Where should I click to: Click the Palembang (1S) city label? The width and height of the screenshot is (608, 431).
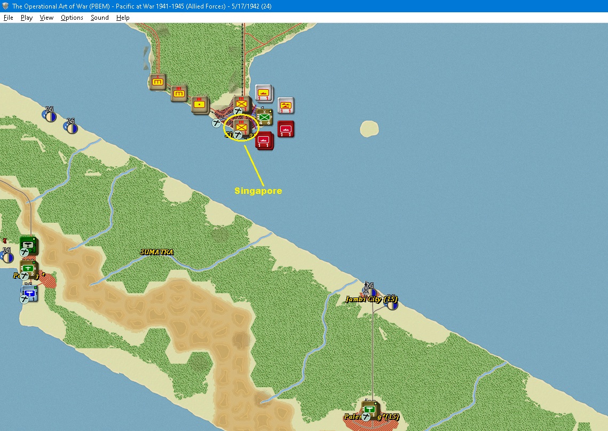pyautogui.click(x=371, y=417)
